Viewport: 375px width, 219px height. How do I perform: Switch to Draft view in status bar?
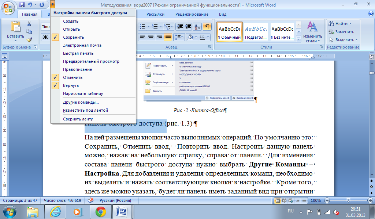(x=304, y=200)
